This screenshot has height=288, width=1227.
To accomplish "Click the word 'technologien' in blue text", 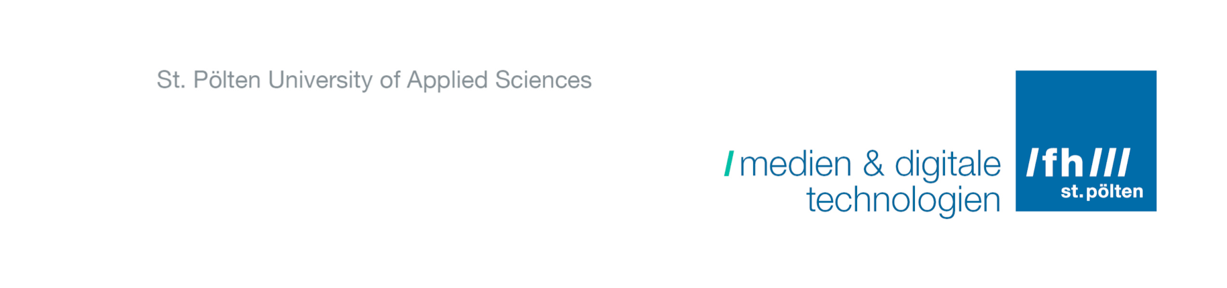I will point(903,200).
